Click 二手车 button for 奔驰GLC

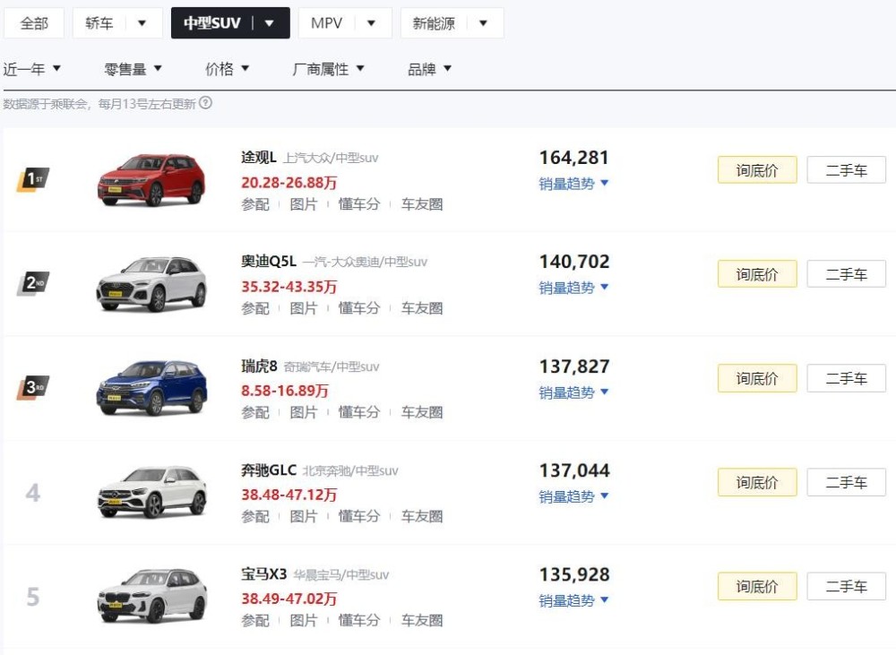(846, 483)
